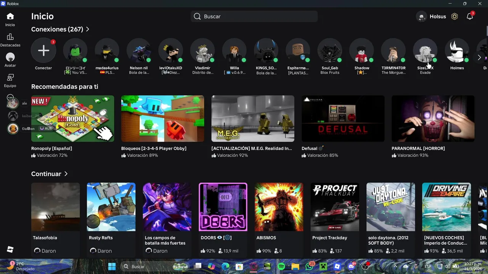Open friend Vladimir avatar
The width and height of the screenshot is (488, 274).
click(x=202, y=51)
